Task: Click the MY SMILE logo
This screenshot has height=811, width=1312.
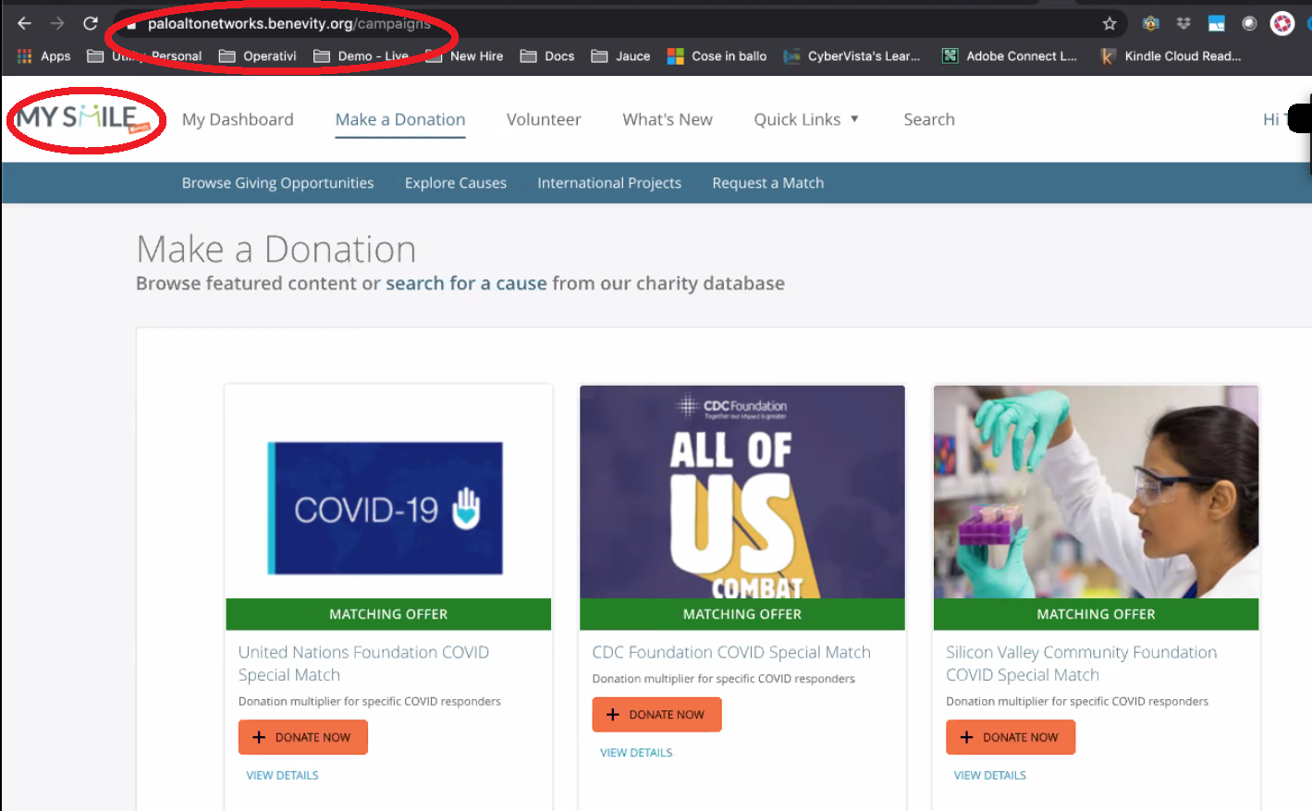Action: (x=83, y=118)
